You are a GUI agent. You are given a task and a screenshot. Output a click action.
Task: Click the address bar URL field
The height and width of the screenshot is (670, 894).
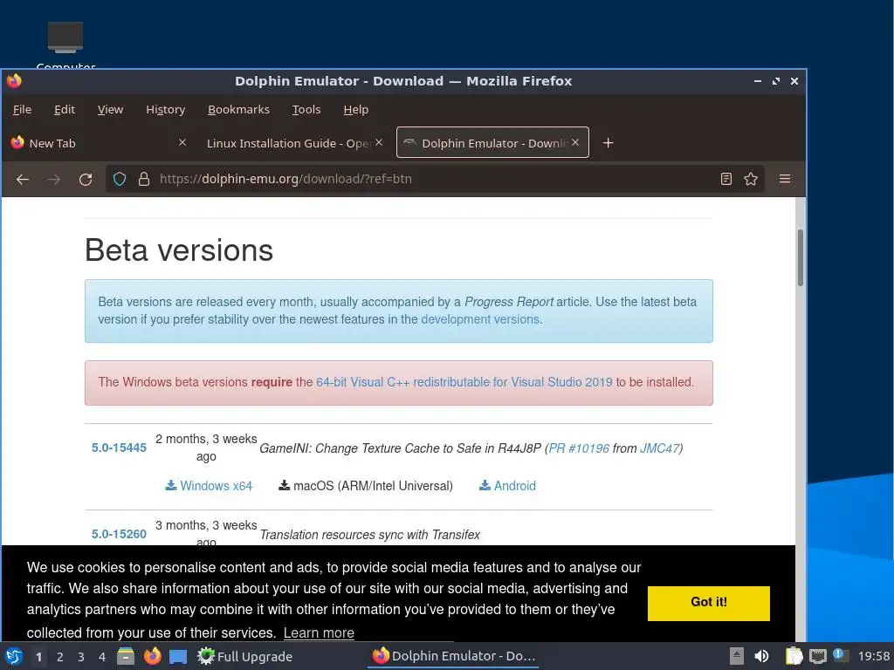tap(433, 179)
